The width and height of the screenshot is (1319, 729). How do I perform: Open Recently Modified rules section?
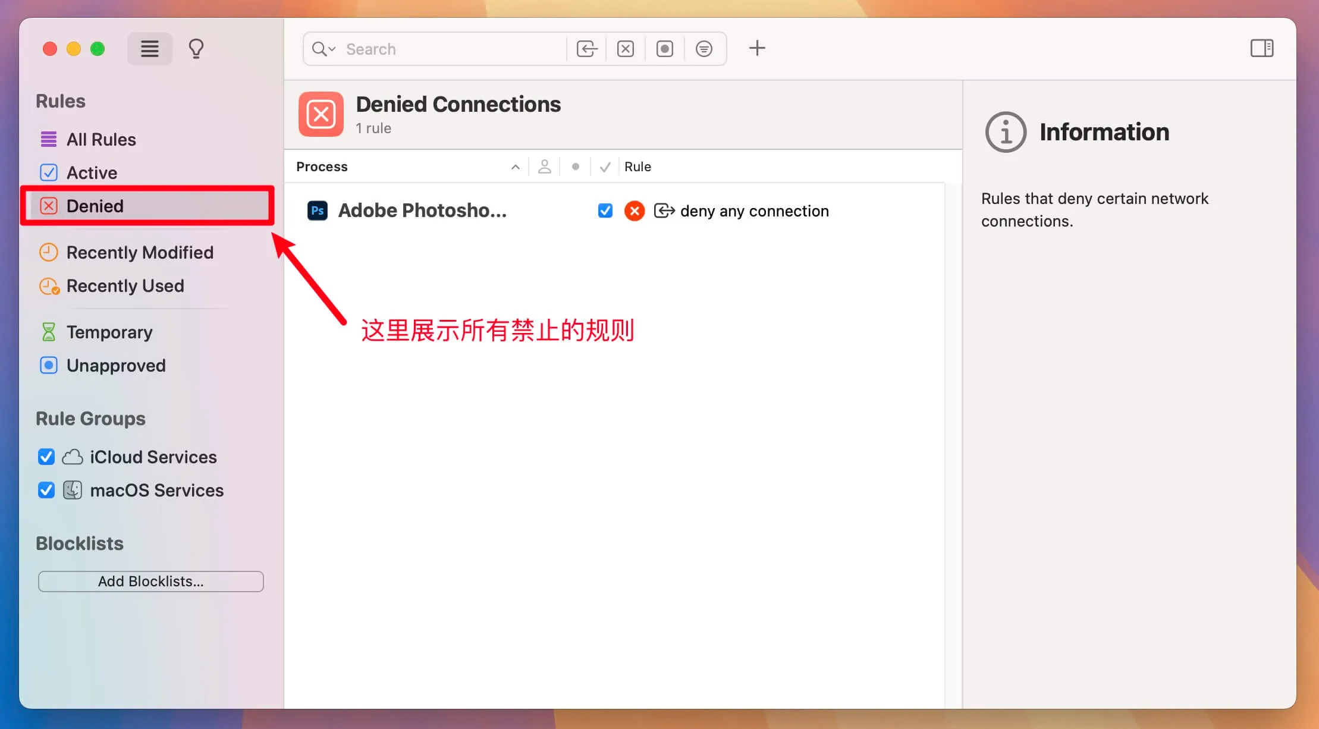click(140, 252)
